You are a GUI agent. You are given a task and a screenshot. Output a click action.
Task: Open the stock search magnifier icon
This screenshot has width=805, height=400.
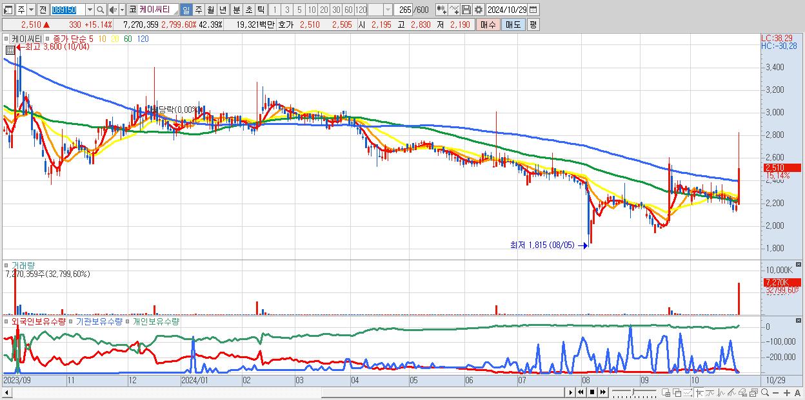(x=100, y=10)
